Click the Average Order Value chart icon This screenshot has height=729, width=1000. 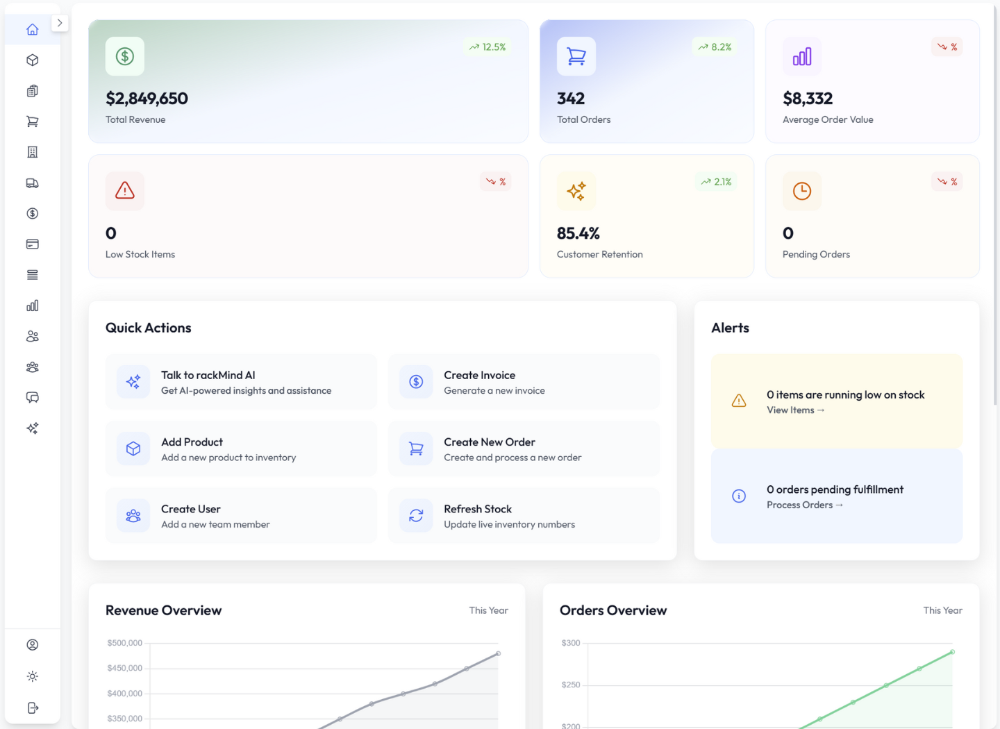click(x=802, y=56)
